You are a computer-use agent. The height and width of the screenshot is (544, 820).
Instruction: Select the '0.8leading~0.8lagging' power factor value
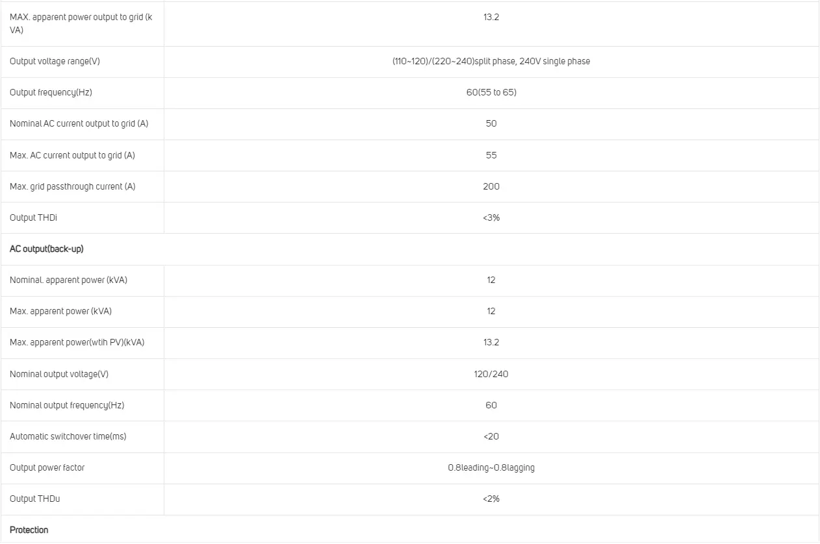[491, 467]
